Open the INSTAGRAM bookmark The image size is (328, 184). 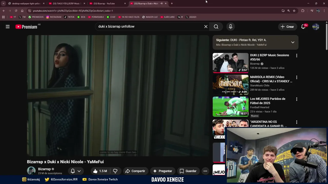tap(54, 17)
